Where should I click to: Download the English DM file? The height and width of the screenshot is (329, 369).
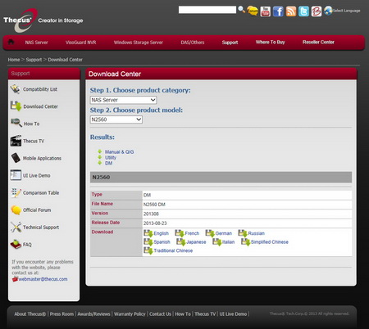(157, 233)
